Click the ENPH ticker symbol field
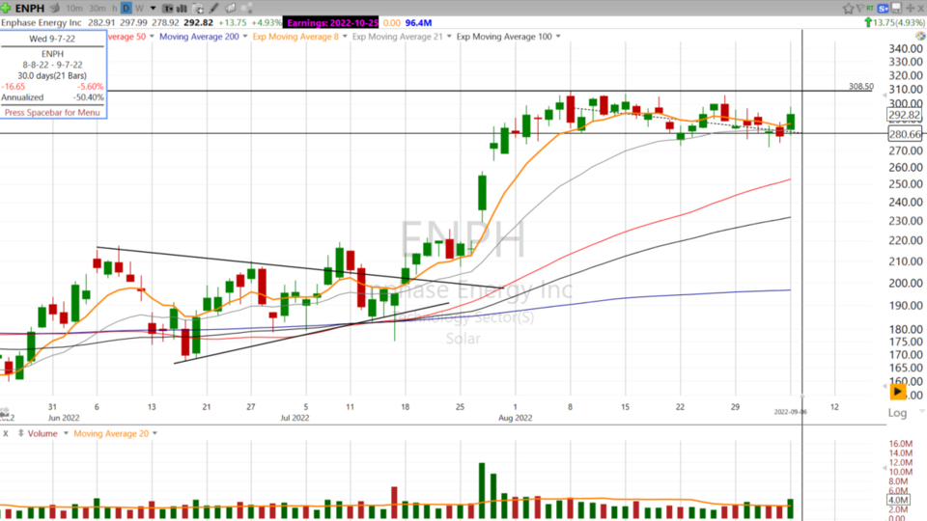Viewport: 927px width, 521px height. click(x=30, y=9)
